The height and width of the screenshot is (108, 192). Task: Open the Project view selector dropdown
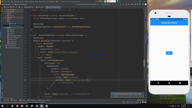(x=6, y=7)
